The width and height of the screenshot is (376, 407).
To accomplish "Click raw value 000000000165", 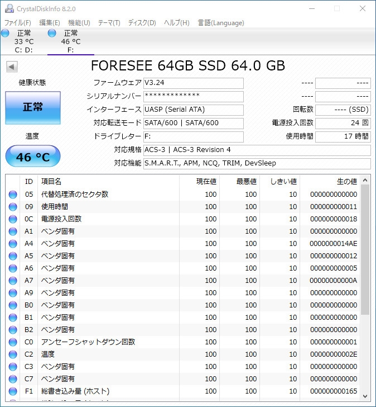I will pos(333,391).
